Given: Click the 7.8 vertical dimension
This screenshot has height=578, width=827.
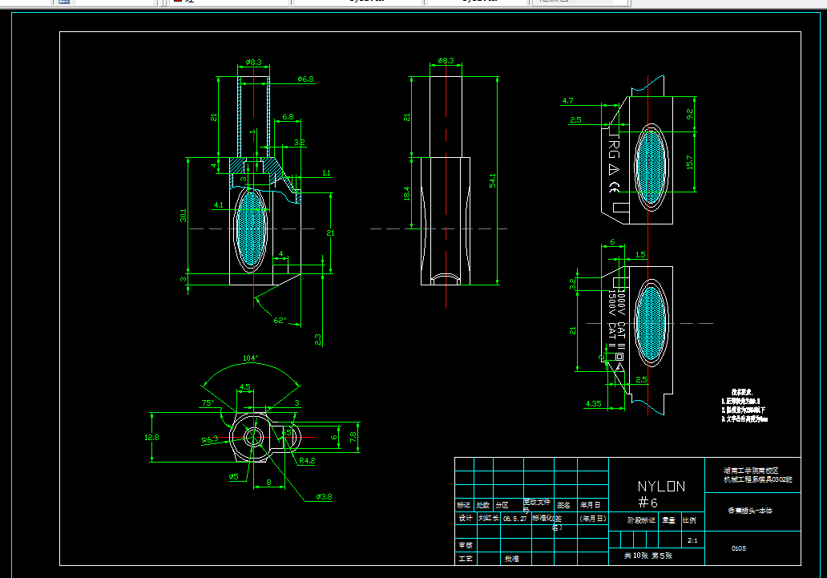Looking at the screenshot, I should tap(353, 437).
